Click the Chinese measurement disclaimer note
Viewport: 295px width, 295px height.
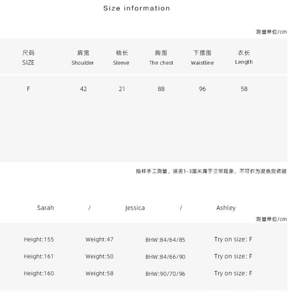point(211,171)
